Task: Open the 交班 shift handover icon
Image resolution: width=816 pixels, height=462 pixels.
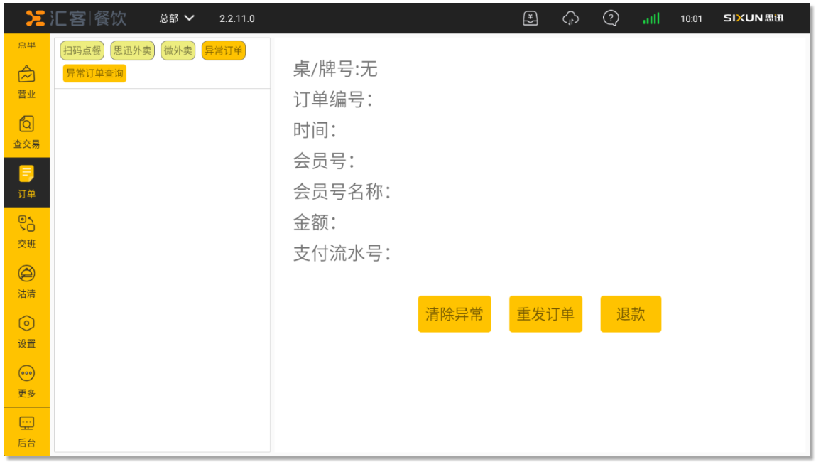Action: (26, 224)
